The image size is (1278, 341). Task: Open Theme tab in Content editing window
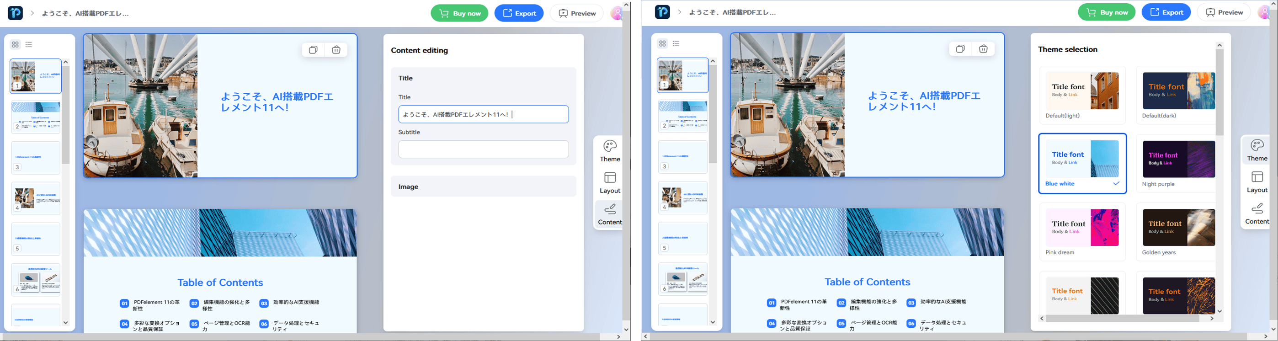tap(610, 151)
